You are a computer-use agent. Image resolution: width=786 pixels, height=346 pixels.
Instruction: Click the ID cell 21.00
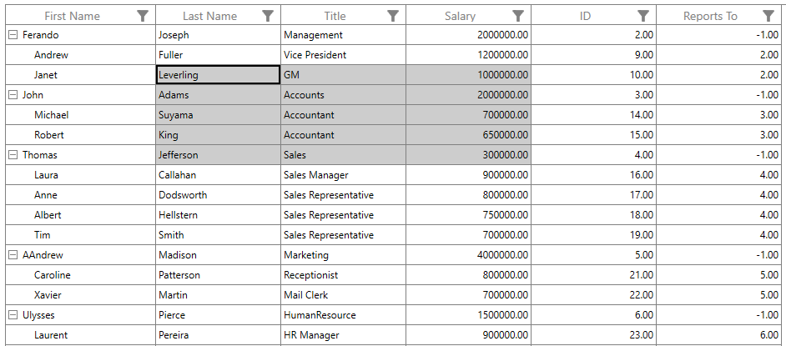coord(594,275)
